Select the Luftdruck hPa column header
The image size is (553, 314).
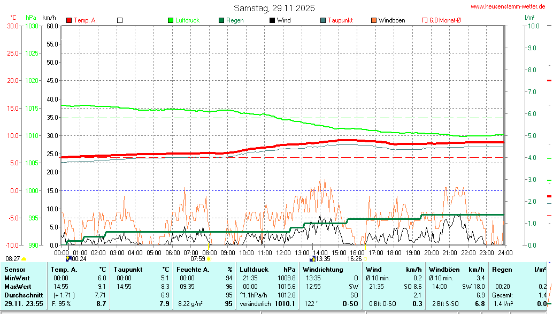click(267, 270)
